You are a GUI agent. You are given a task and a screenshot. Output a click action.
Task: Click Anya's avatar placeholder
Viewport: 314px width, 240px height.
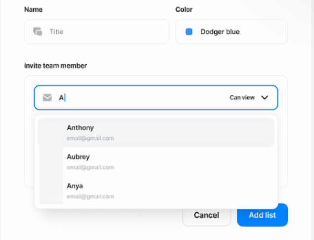(51, 191)
